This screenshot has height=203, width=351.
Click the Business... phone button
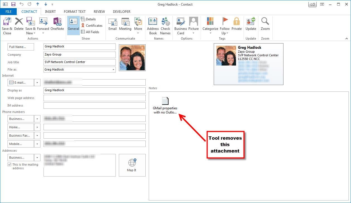(21, 119)
